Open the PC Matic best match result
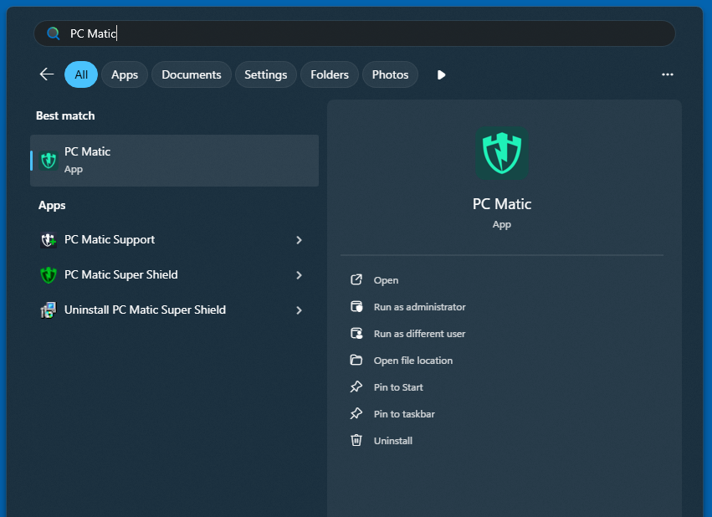712x517 pixels. click(x=174, y=161)
